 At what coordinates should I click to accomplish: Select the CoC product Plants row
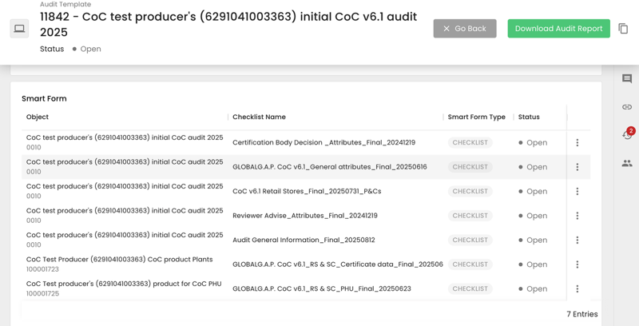119,260
